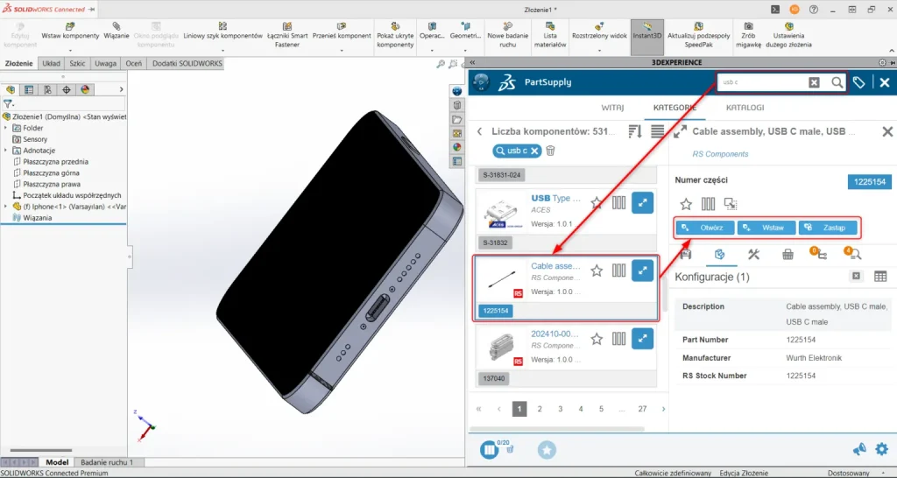Viewport: 897px width, 478px height.
Task: Clear the PartSupply search field
Action: tap(814, 82)
